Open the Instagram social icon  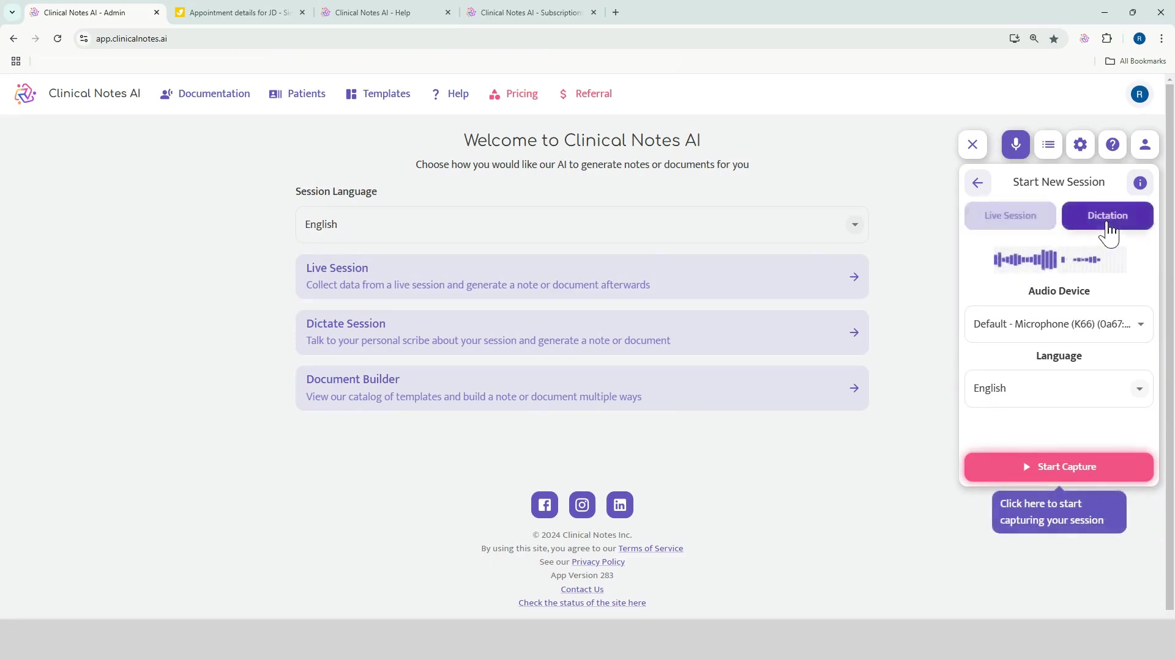pos(582,505)
